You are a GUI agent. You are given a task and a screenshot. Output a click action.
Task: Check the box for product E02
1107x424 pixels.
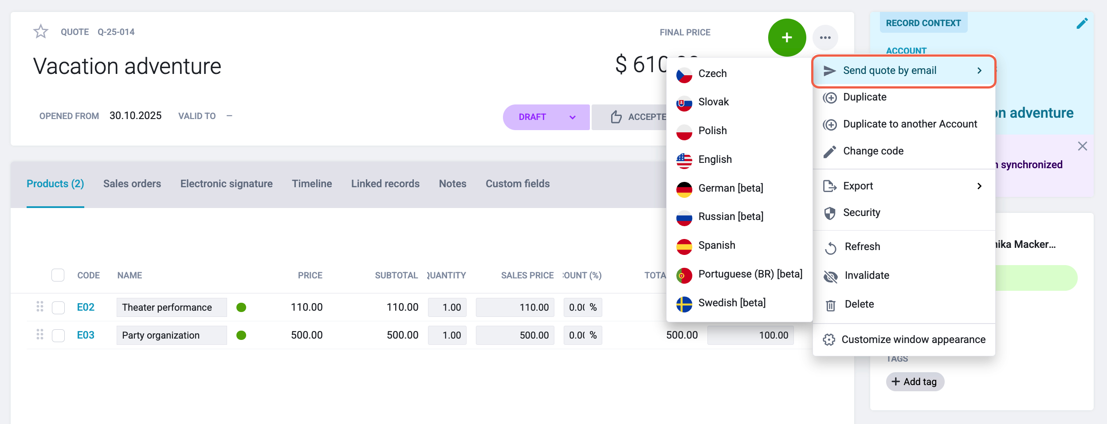58,308
